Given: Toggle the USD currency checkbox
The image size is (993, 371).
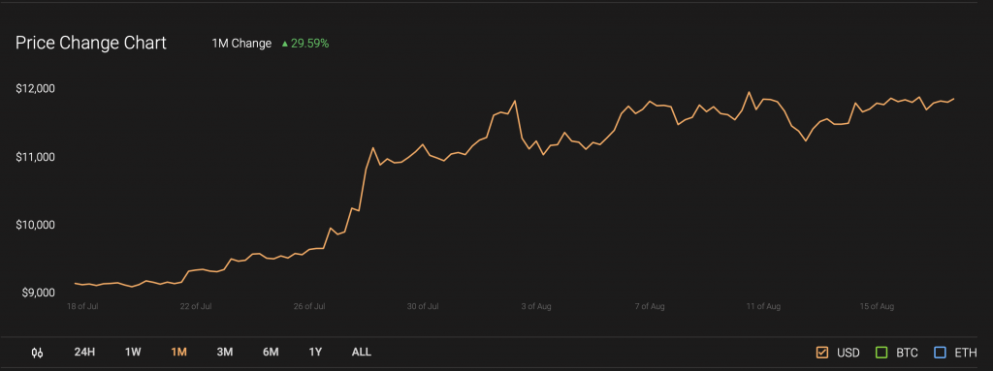Looking at the screenshot, I should click(x=822, y=352).
